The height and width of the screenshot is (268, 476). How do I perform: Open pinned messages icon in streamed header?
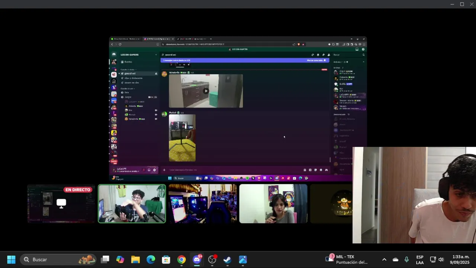tap(323, 55)
